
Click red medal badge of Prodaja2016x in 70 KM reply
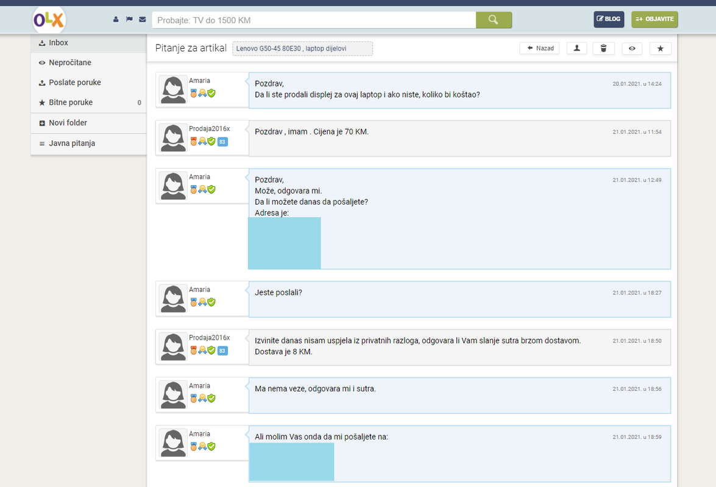pos(194,141)
